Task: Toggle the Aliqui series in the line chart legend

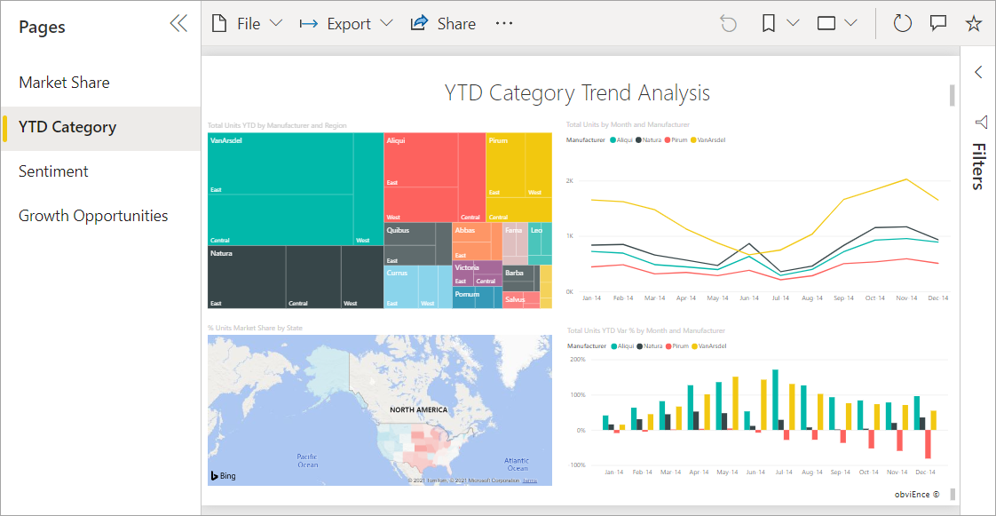Action: (x=622, y=139)
